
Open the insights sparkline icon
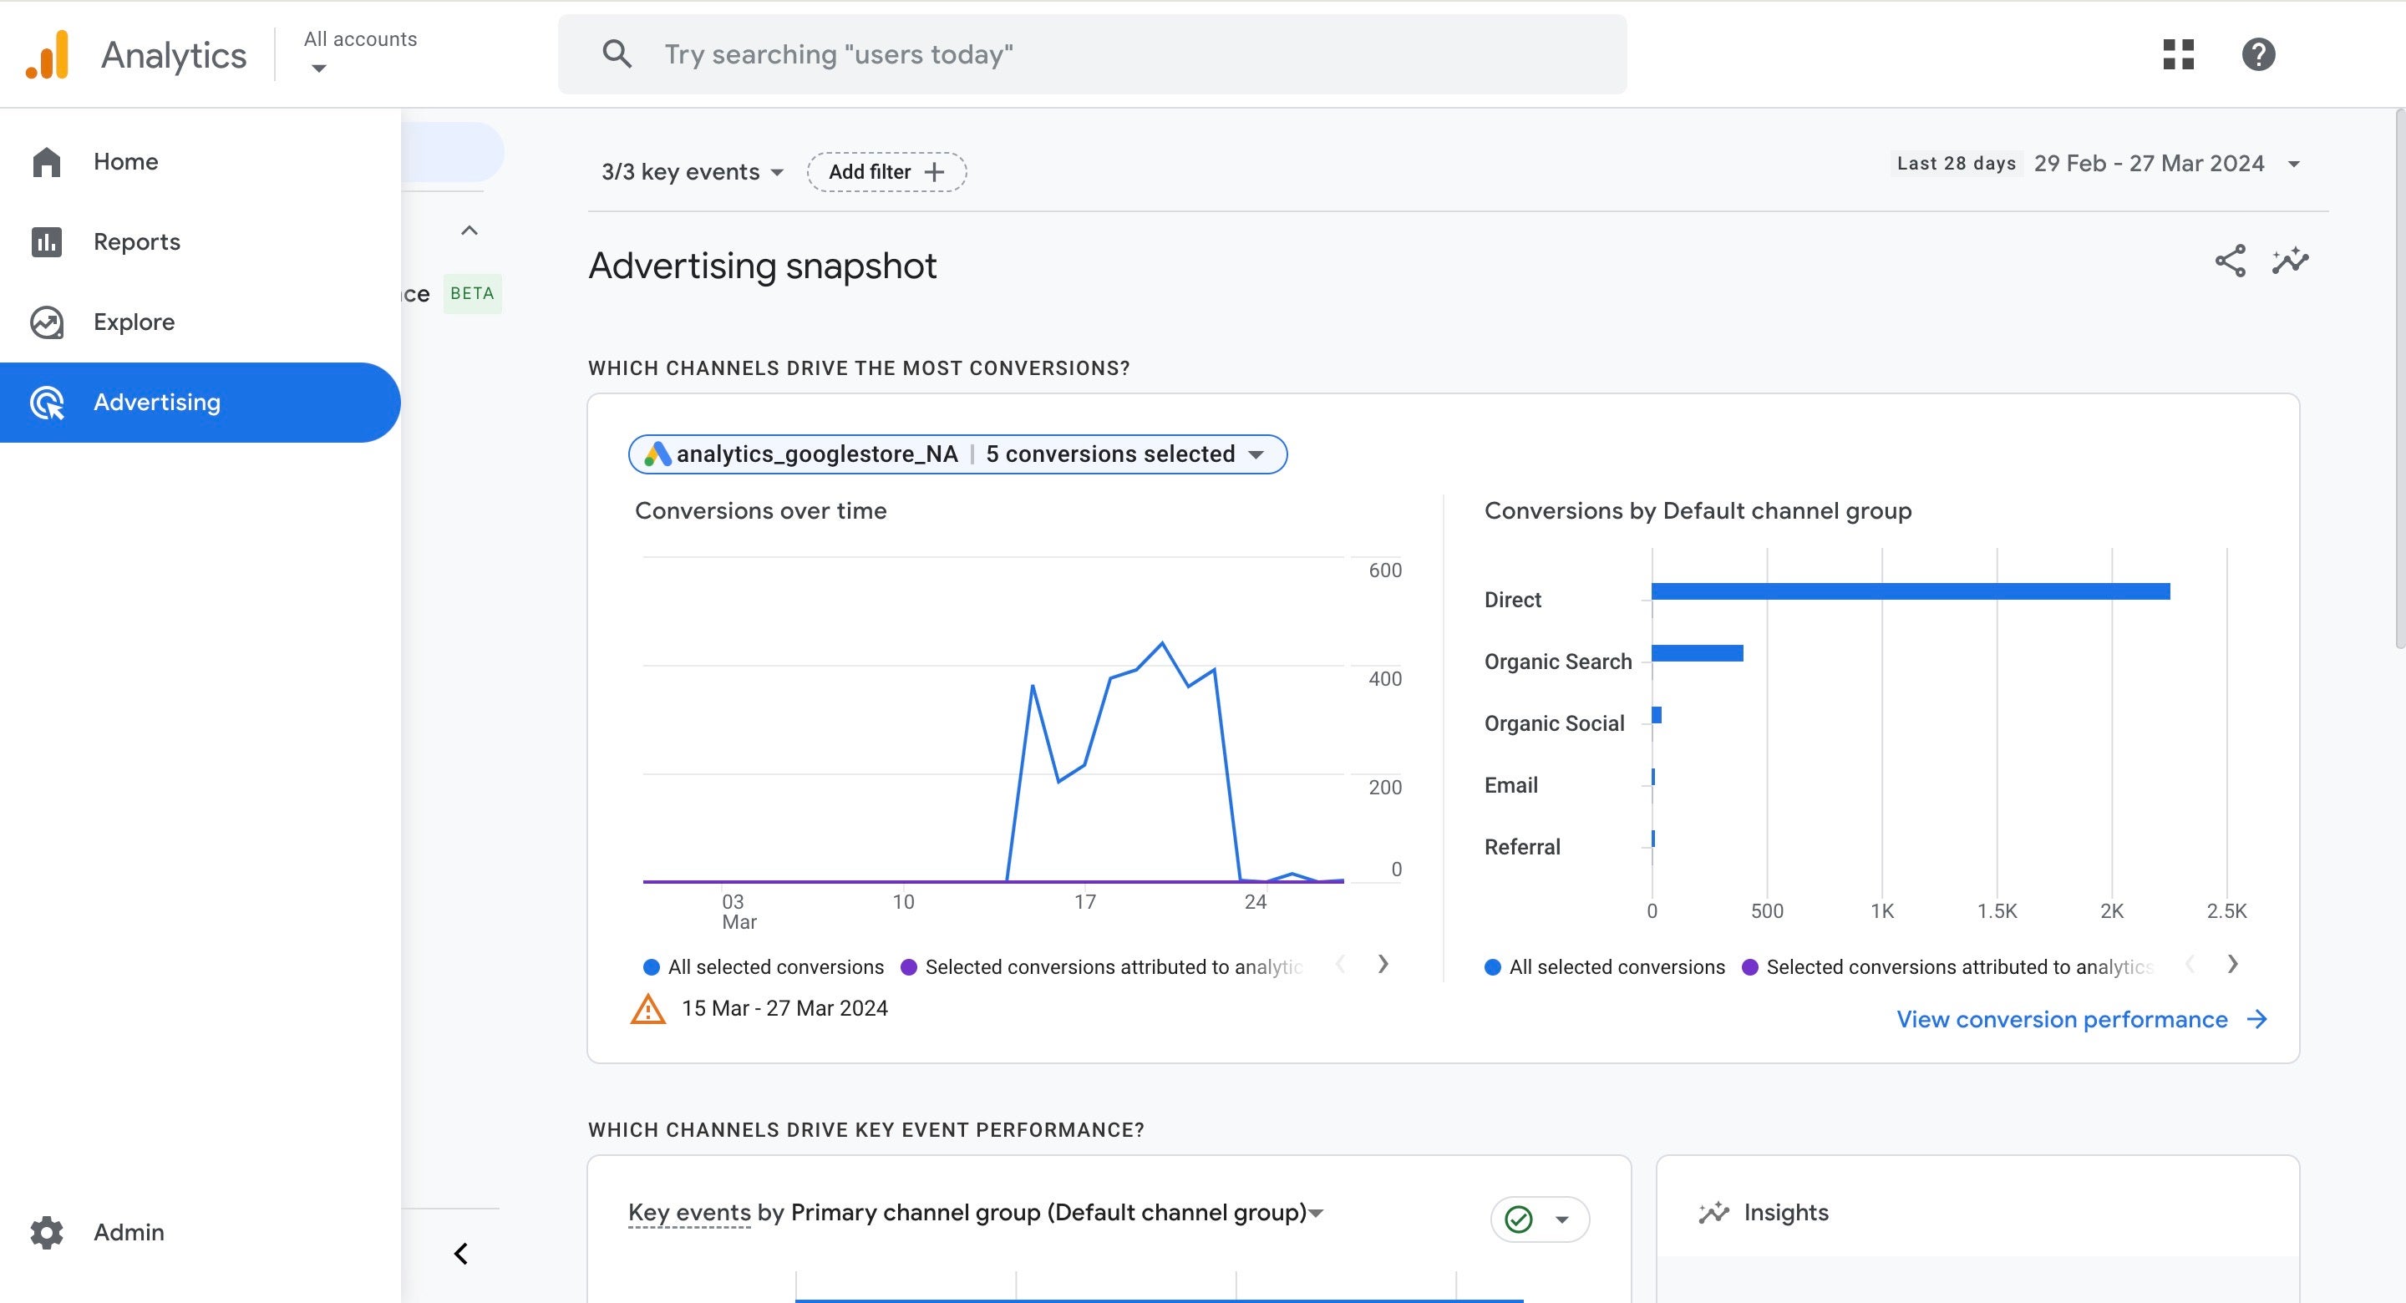click(x=2289, y=261)
